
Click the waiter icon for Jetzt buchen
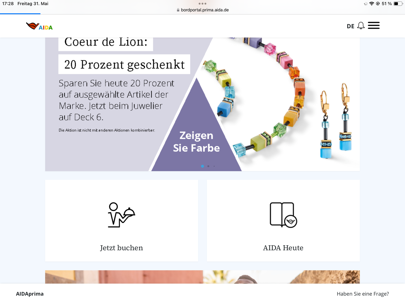point(121,215)
